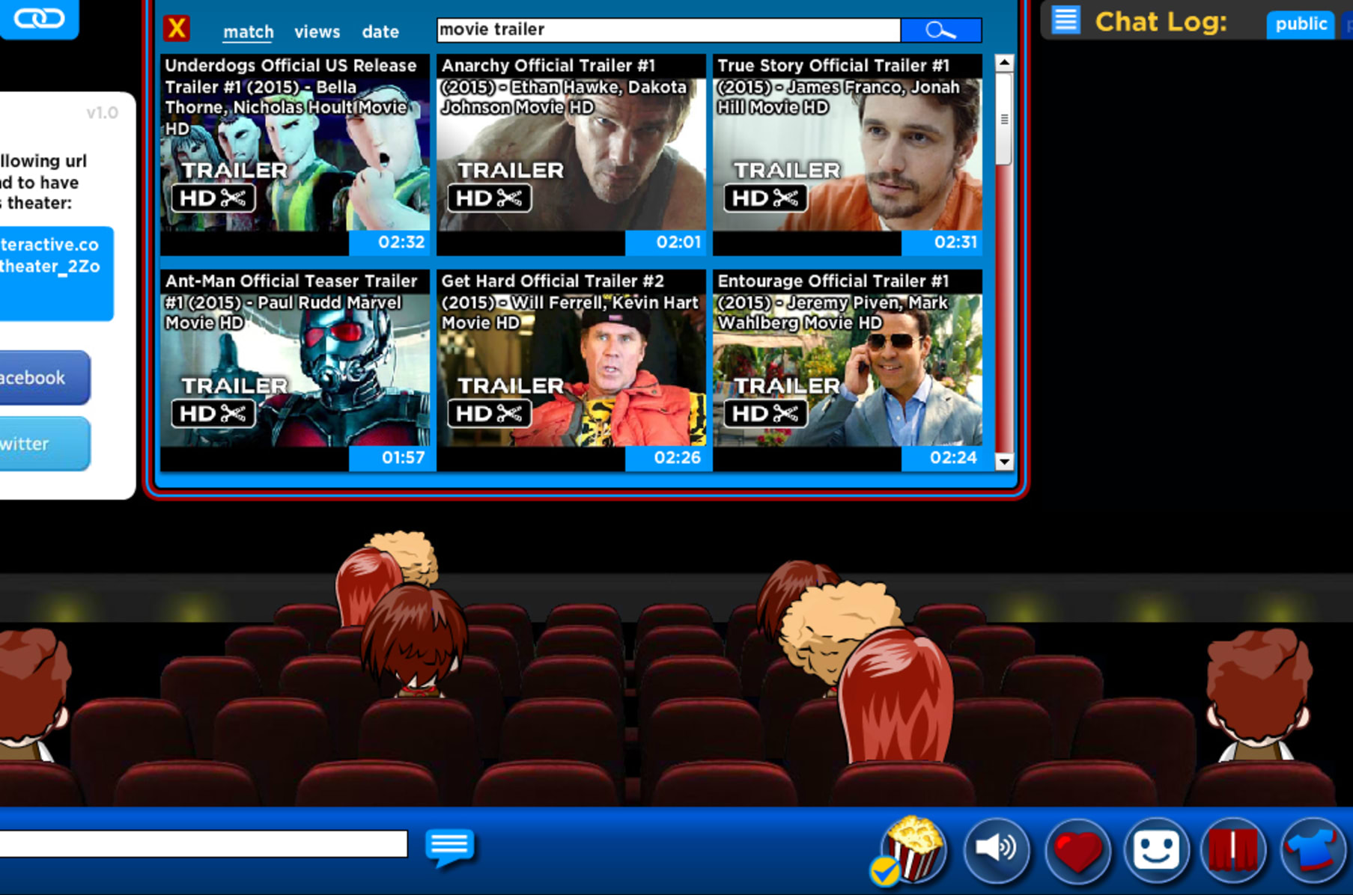The width and height of the screenshot is (1353, 895).
Task: Click the 02:32 duration on Underdogs trailer
Action: pos(389,242)
